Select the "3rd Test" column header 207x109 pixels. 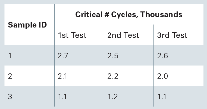(x=172, y=35)
